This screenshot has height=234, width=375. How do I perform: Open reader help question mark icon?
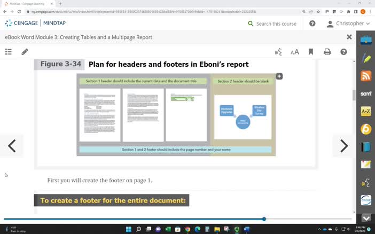343,52
